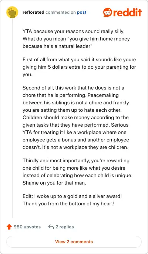
Task: Follow the blue "post" link
Action: pyautogui.click(x=82, y=12)
